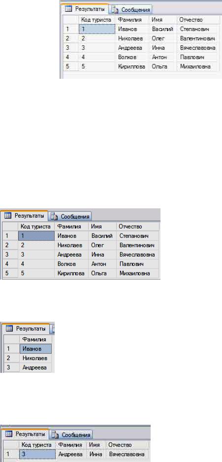This screenshot has width=222, height=462.
Task: Select cell Волков in the topmost grid
Action: tap(132, 57)
